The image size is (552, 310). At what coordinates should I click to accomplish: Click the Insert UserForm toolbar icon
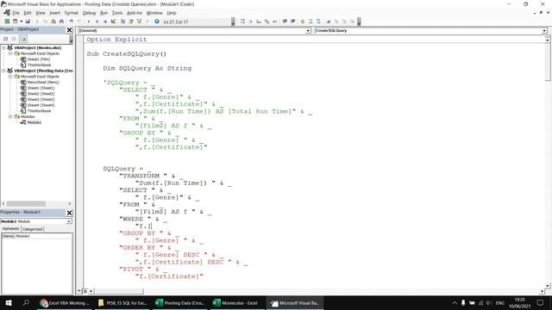click(16, 22)
